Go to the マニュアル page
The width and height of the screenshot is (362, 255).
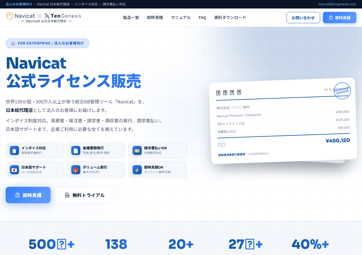click(181, 18)
